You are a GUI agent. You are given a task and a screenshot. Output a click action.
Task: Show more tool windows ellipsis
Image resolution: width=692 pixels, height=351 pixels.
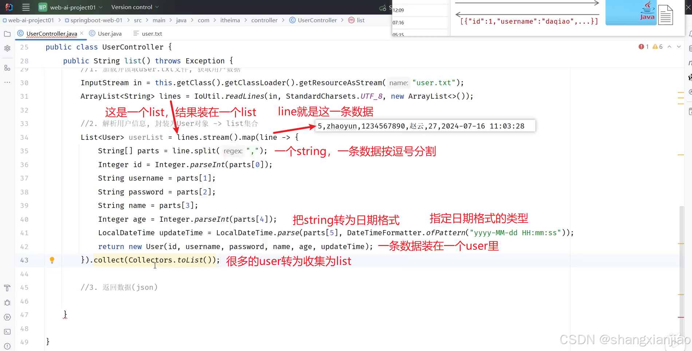pos(7,82)
